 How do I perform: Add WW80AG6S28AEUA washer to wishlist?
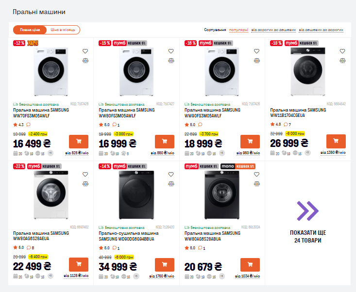point(85,174)
